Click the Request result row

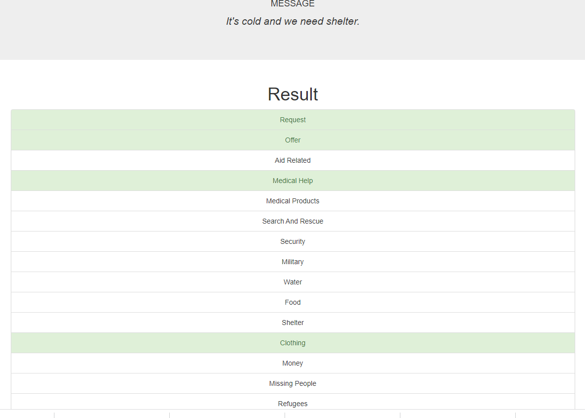click(292, 120)
